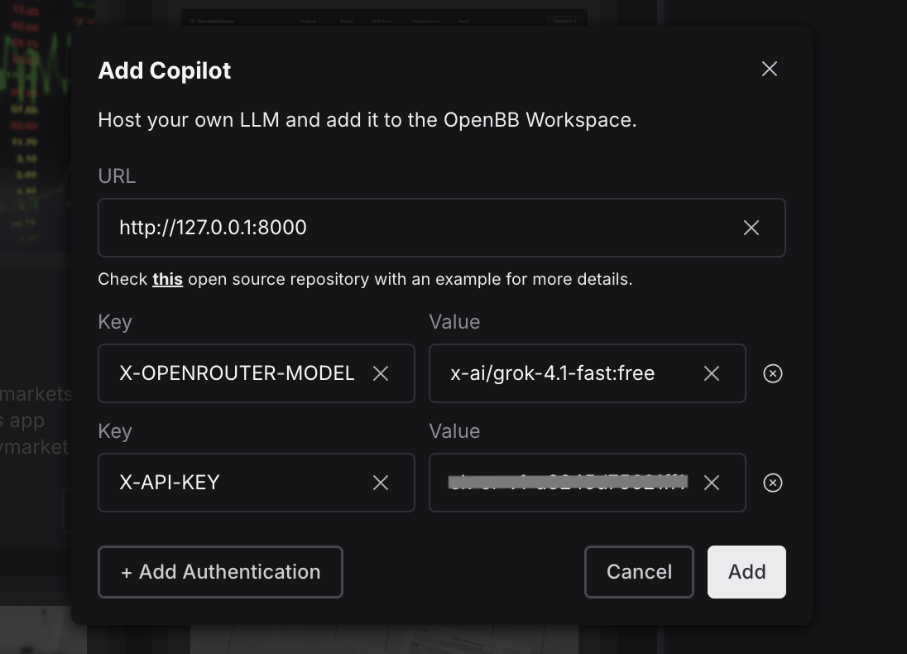Remove the X-API-KEY authentication row
The image size is (907, 654).
coord(772,483)
